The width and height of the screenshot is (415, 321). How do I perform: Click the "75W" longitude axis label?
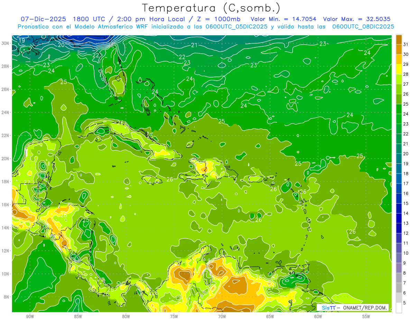[x=174, y=316]
